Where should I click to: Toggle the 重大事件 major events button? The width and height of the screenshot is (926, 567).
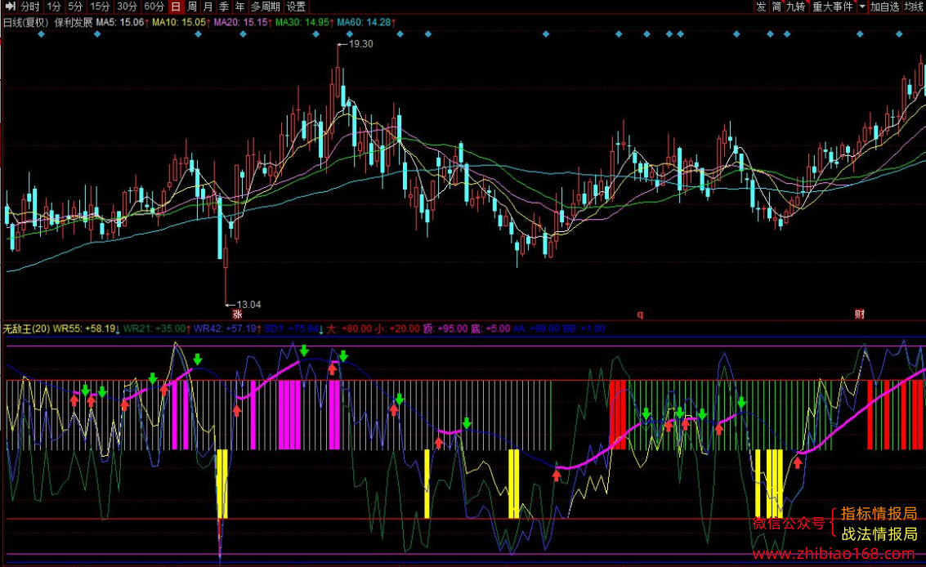click(x=833, y=7)
